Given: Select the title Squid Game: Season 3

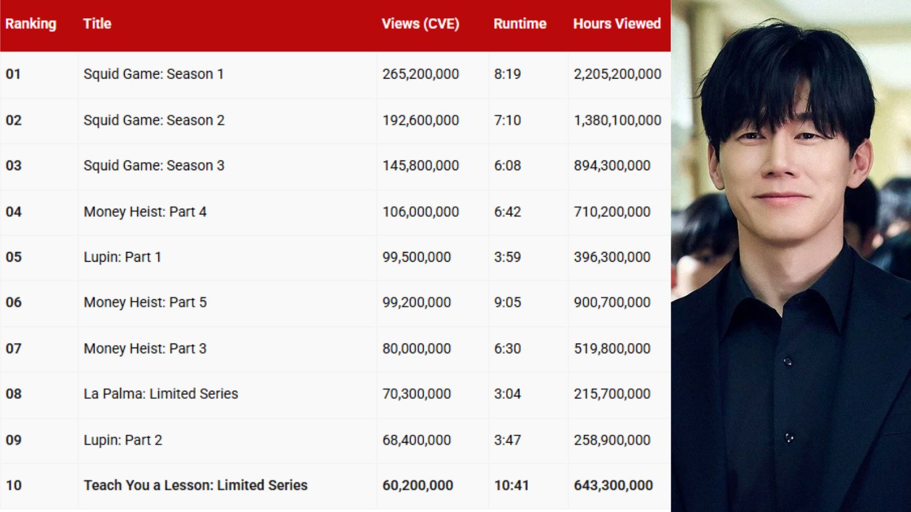Looking at the screenshot, I should click(154, 166).
